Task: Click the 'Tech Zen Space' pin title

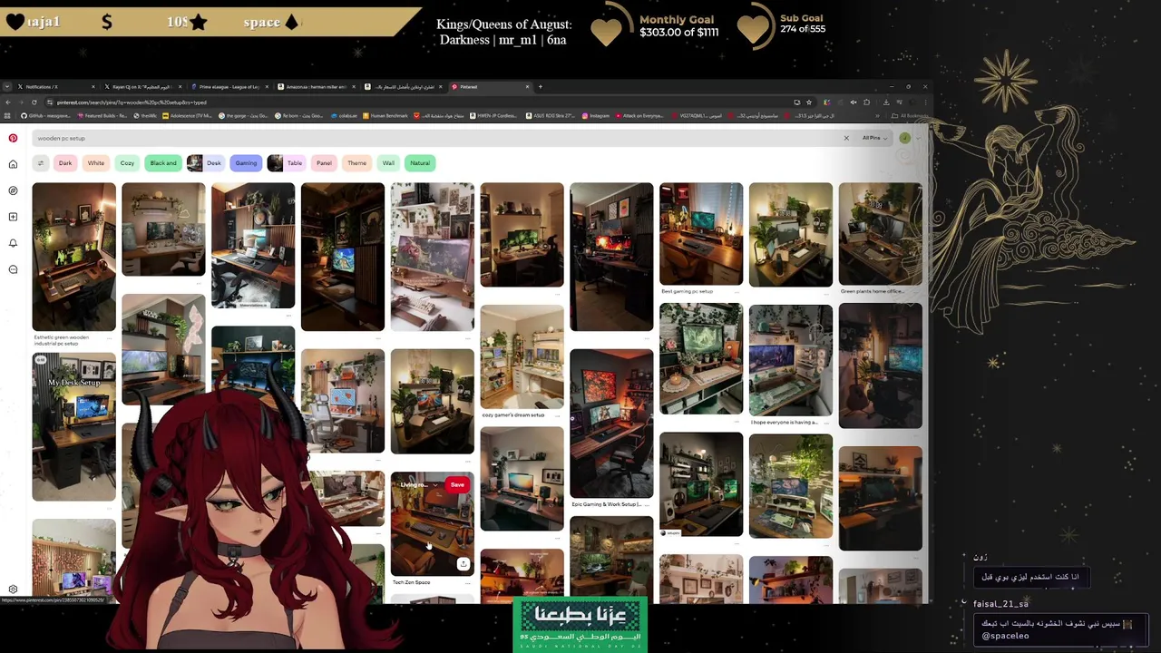Action: [x=411, y=582]
